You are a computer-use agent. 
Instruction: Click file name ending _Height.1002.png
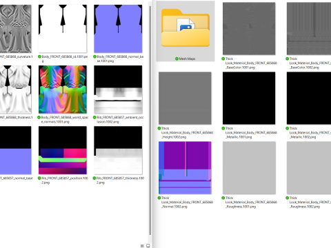(x=187, y=133)
